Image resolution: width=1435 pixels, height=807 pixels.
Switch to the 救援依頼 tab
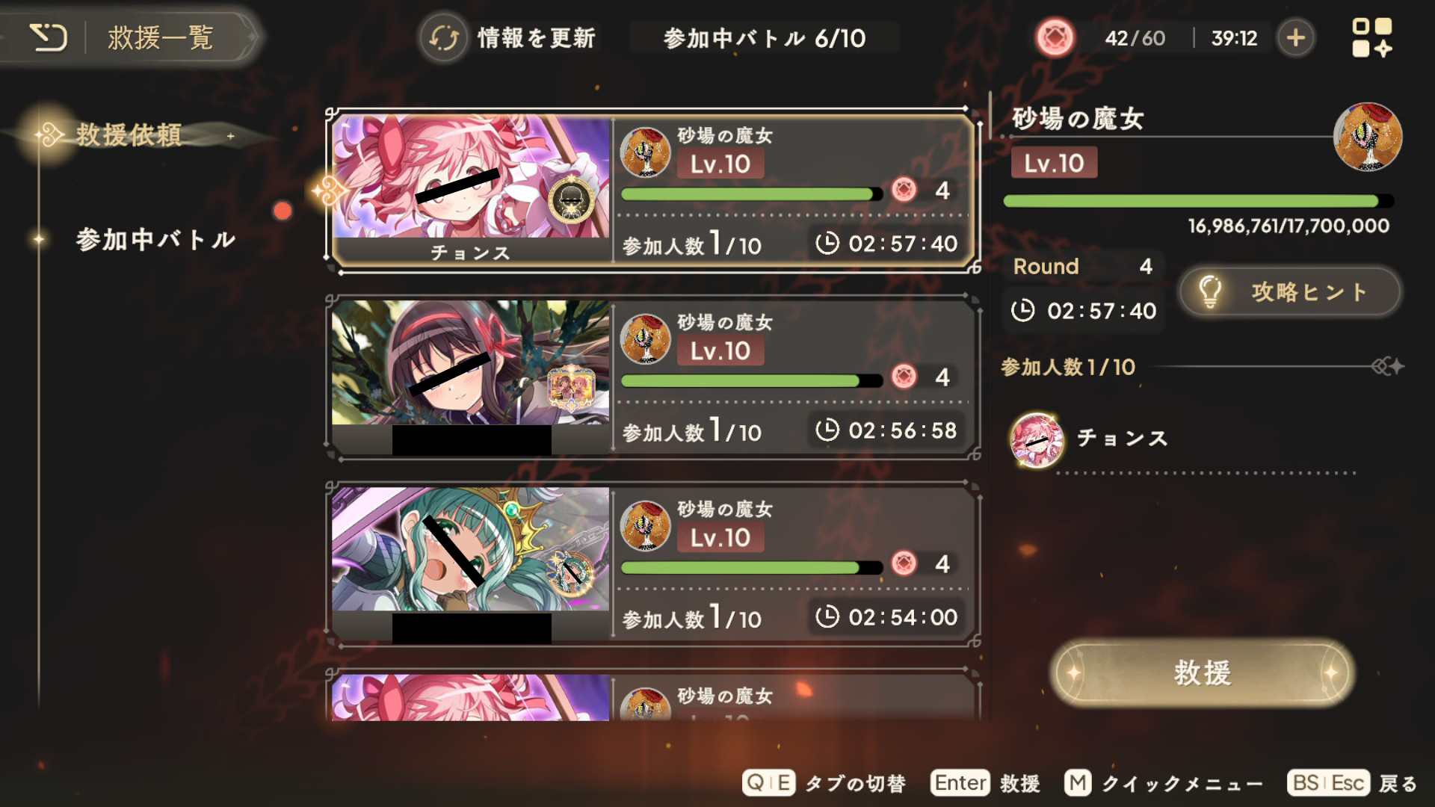coord(129,135)
